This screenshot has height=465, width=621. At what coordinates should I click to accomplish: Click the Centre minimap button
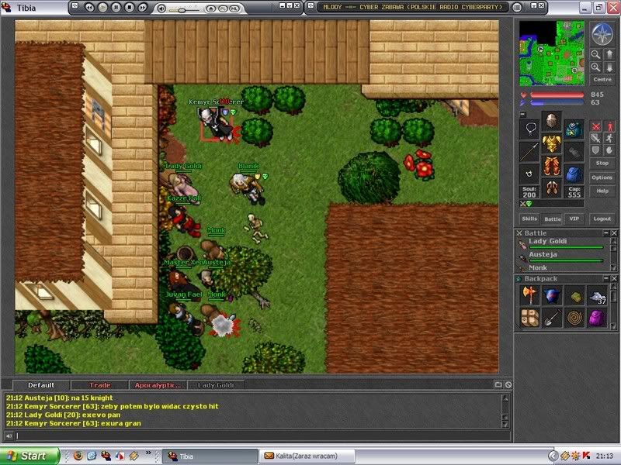point(602,80)
